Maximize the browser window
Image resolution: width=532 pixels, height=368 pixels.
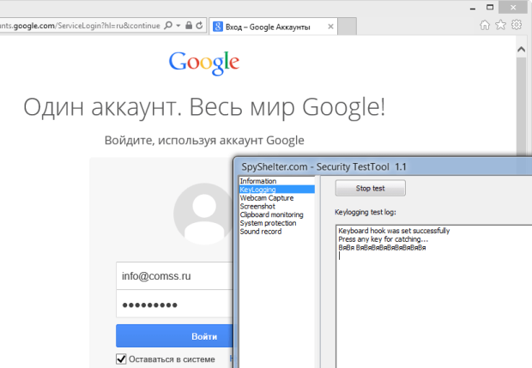click(490, 8)
